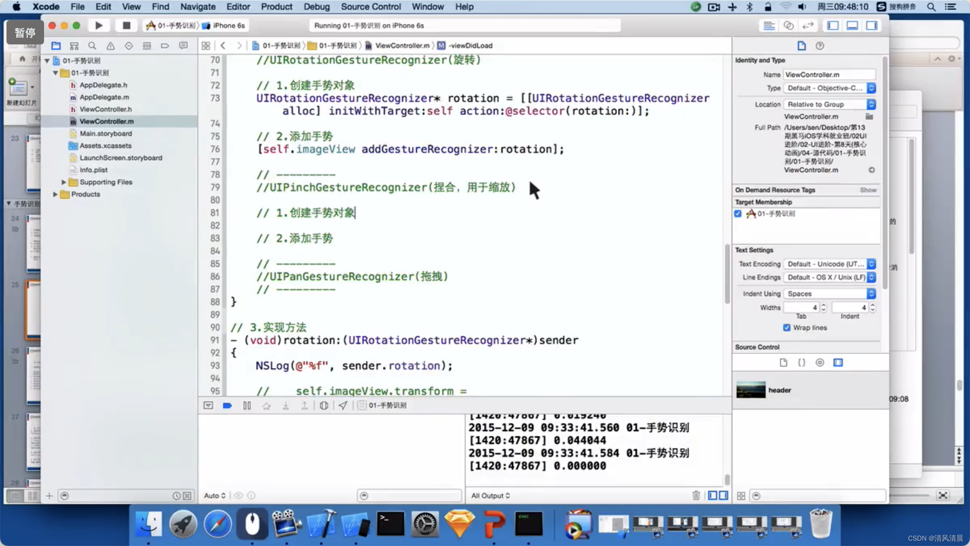Enable Target Membership for 01-手势识别
This screenshot has height=546, width=970.
tap(738, 213)
